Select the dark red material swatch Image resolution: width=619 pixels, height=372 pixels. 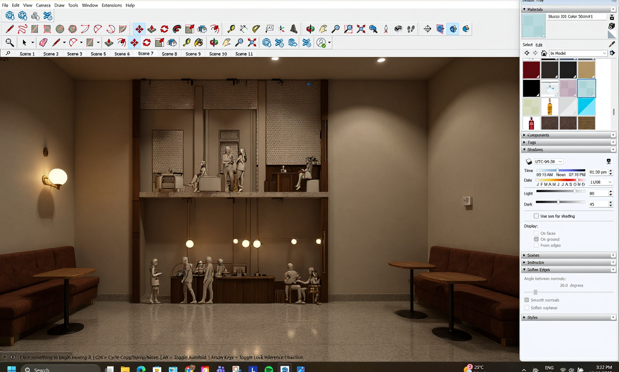pos(531,70)
